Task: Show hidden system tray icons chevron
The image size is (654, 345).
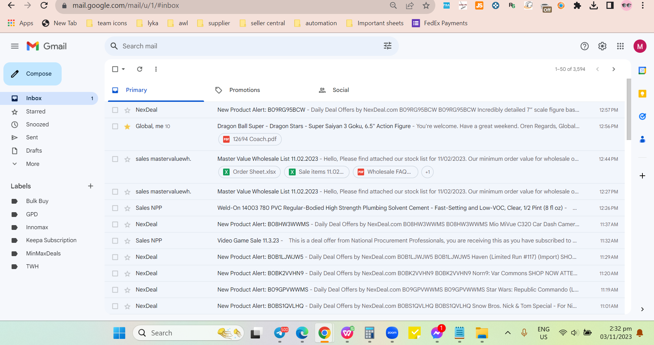Action: 508,333
